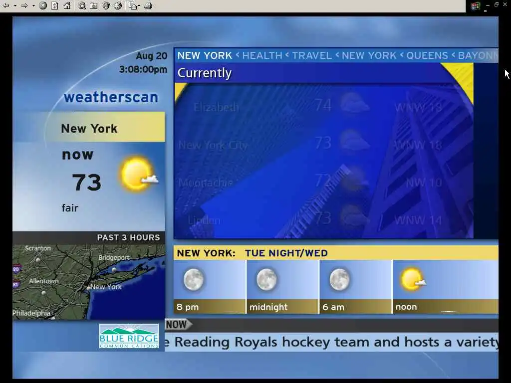Switch to the BAYONNE tab
Viewport: 511px width, 383px height.
[x=478, y=56]
